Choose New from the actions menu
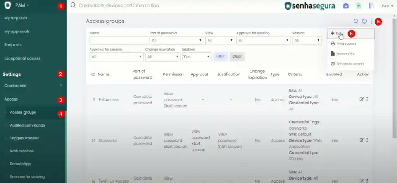The height and width of the screenshot is (183, 397). pyautogui.click(x=337, y=34)
